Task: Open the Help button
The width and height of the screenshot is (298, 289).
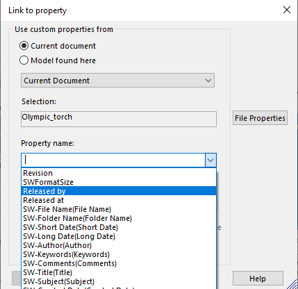Action: click(258, 279)
